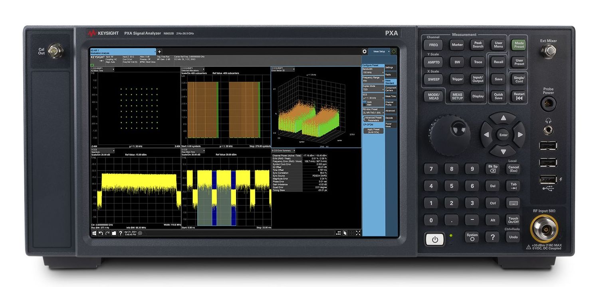
Task: Open the Meas Setup menu dropdown
Action: 379,51
